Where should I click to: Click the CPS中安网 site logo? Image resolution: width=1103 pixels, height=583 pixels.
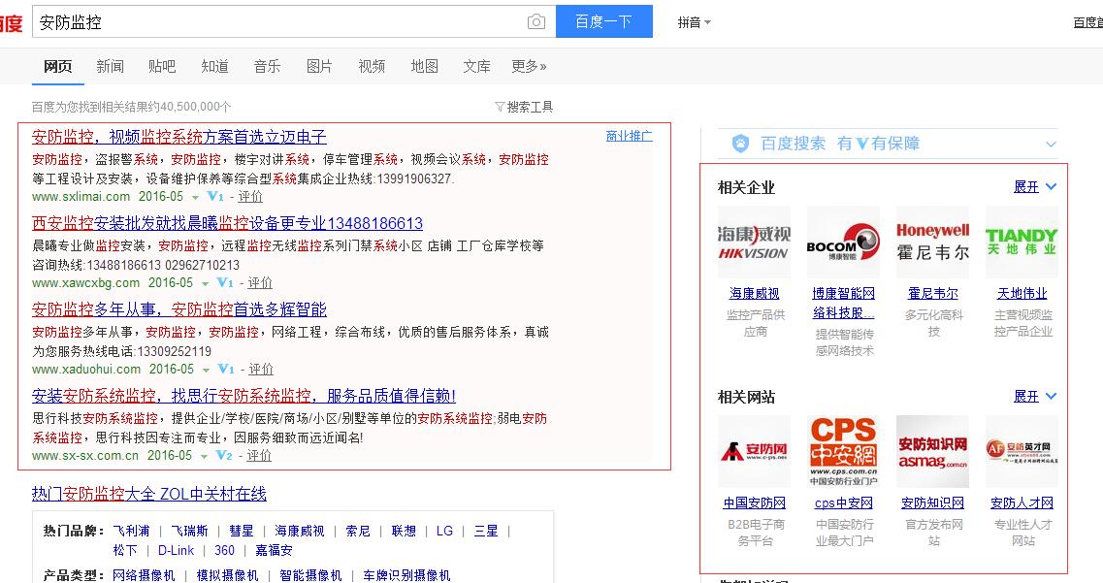(x=843, y=451)
